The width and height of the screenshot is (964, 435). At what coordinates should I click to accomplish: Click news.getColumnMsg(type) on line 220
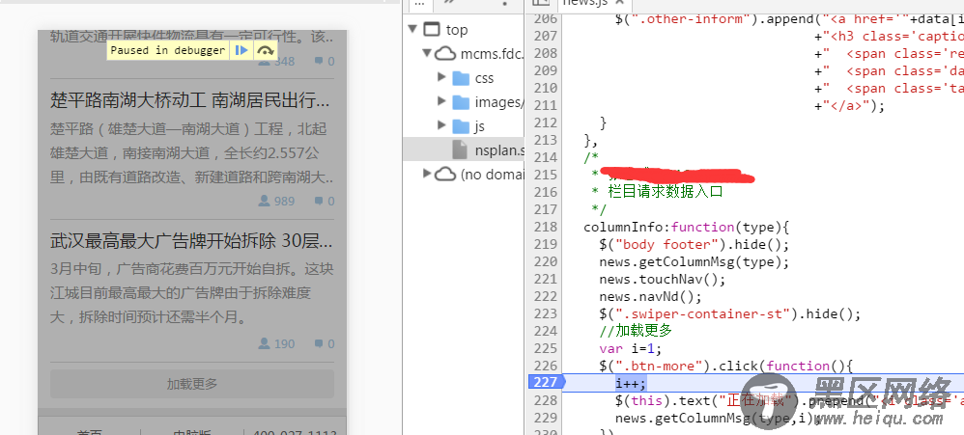click(x=695, y=261)
